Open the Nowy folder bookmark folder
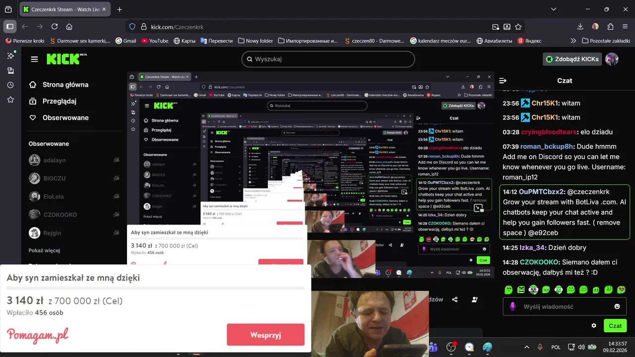 [255, 41]
